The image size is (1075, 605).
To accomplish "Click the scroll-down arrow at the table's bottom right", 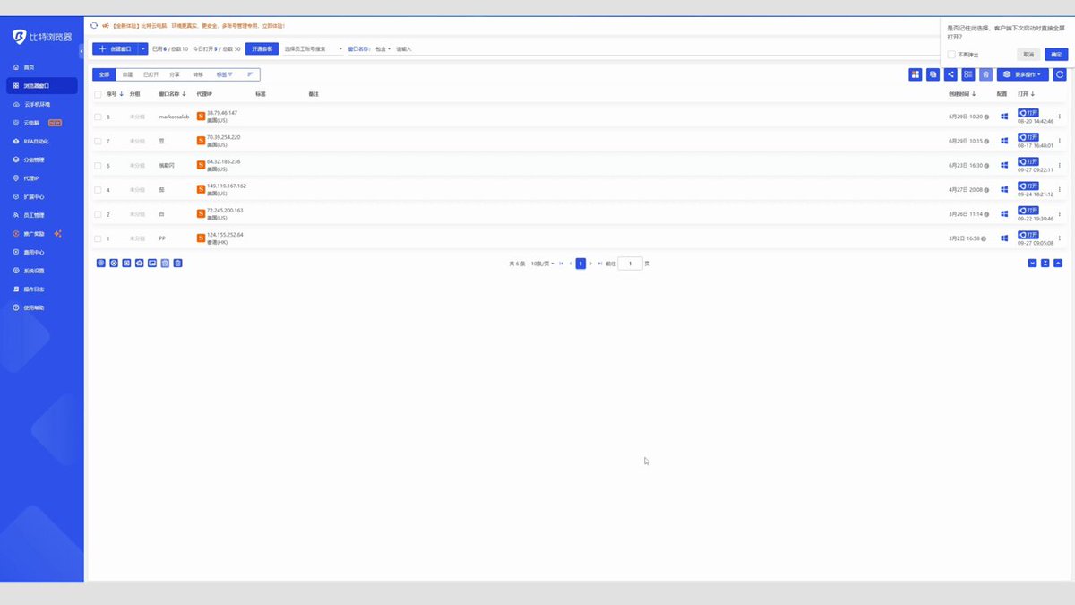I will (1033, 263).
